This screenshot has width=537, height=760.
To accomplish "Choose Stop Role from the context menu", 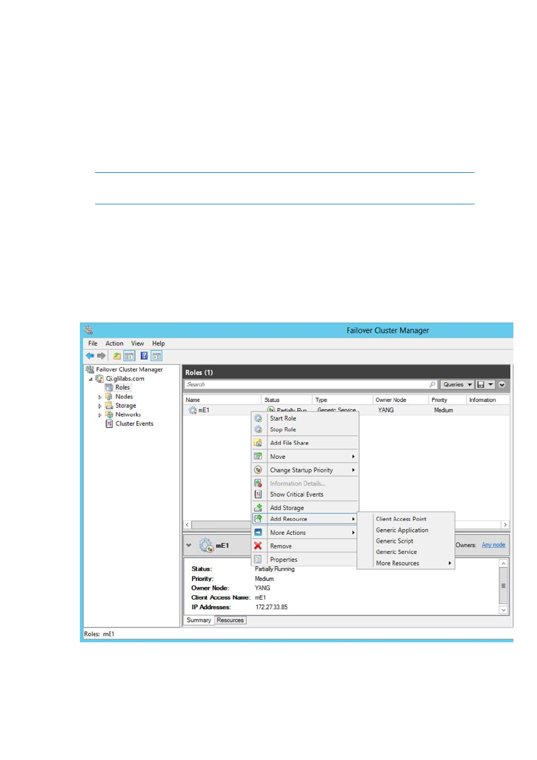I will click(x=305, y=430).
